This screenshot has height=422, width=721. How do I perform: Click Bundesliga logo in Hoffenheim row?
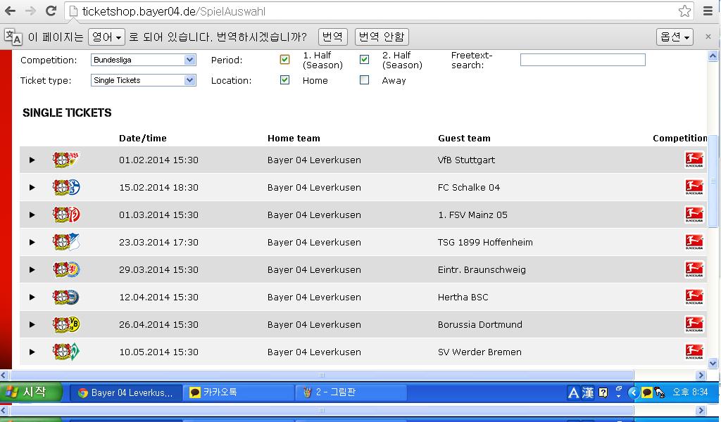pos(694,242)
